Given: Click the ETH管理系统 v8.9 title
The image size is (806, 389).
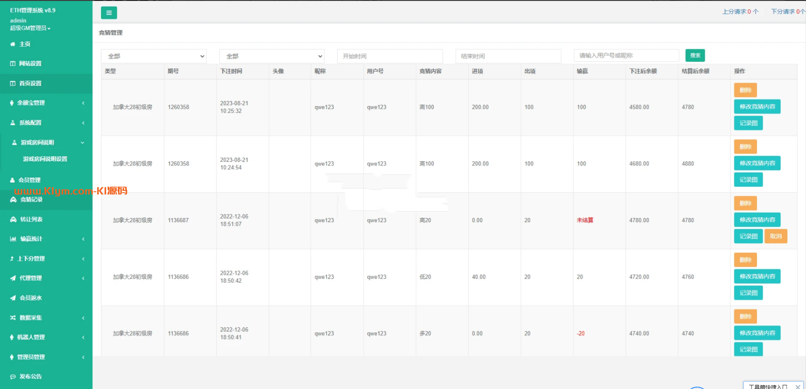Looking at the screenshot, I should (33, 10).
